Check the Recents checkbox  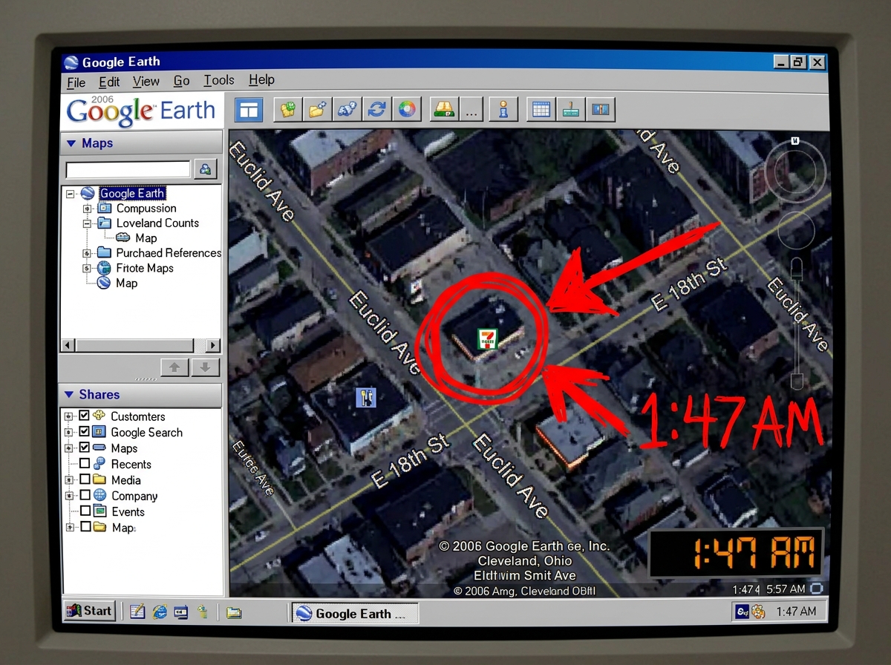coord(84,464)
